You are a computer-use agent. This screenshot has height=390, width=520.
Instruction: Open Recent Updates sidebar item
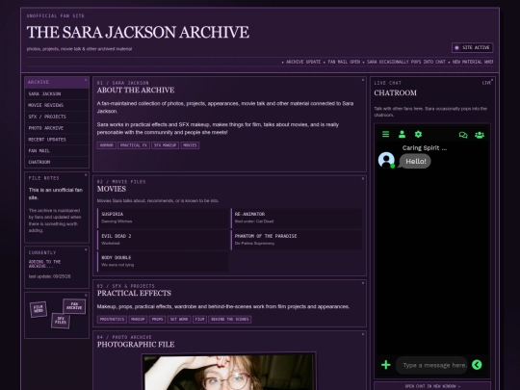[57, 140]
